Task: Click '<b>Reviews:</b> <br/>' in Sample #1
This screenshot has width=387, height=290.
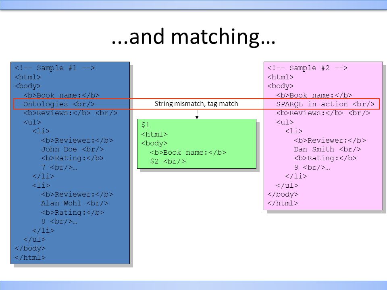Action: coord(71,113)
